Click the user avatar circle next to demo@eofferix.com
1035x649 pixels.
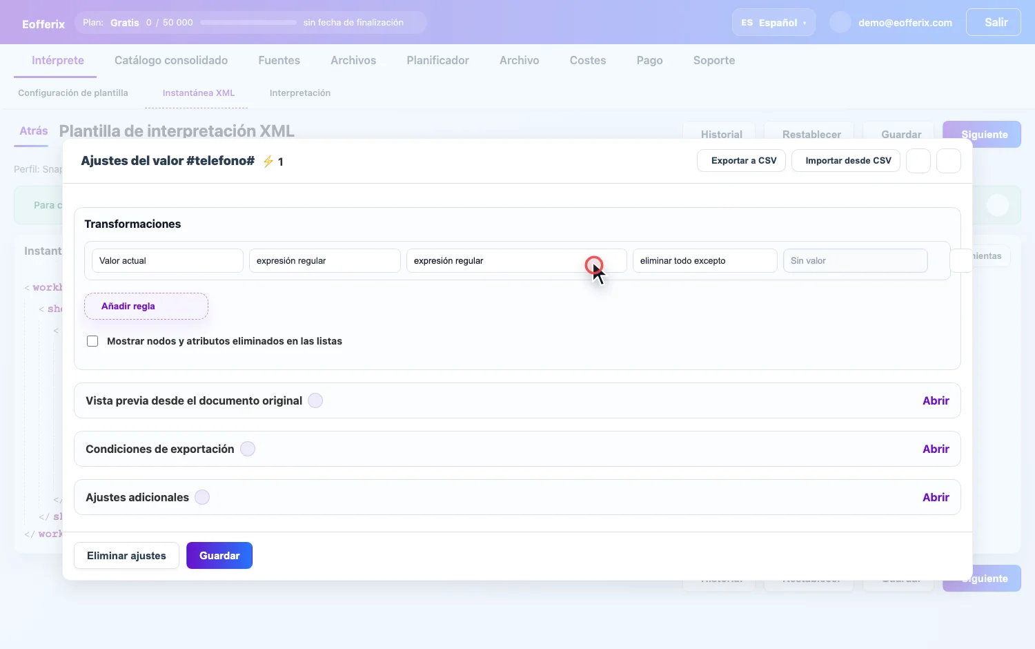click(840, 22)
